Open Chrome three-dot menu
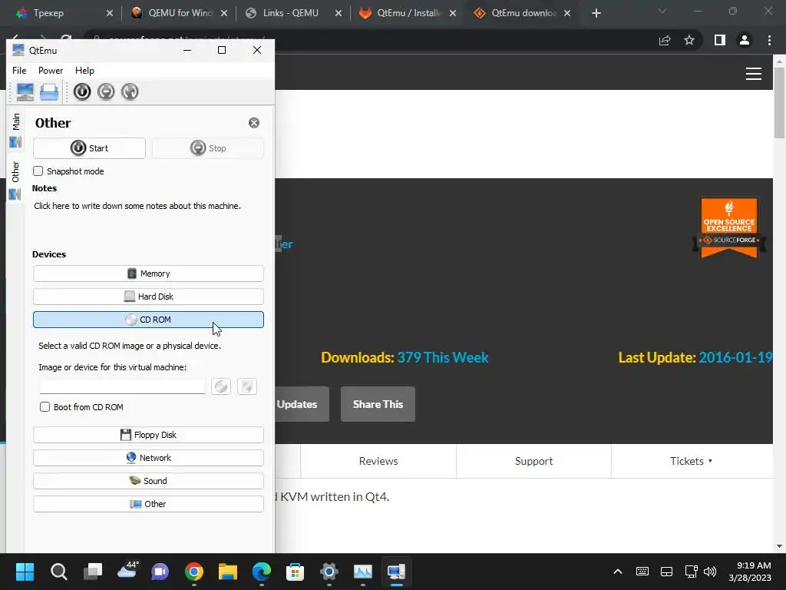This screenshot has width=786, height=590. (x=769, y=40)
